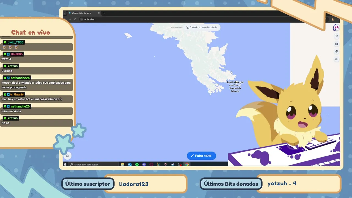Click the 'Chat en vivo' heading

tap(31, 32)
